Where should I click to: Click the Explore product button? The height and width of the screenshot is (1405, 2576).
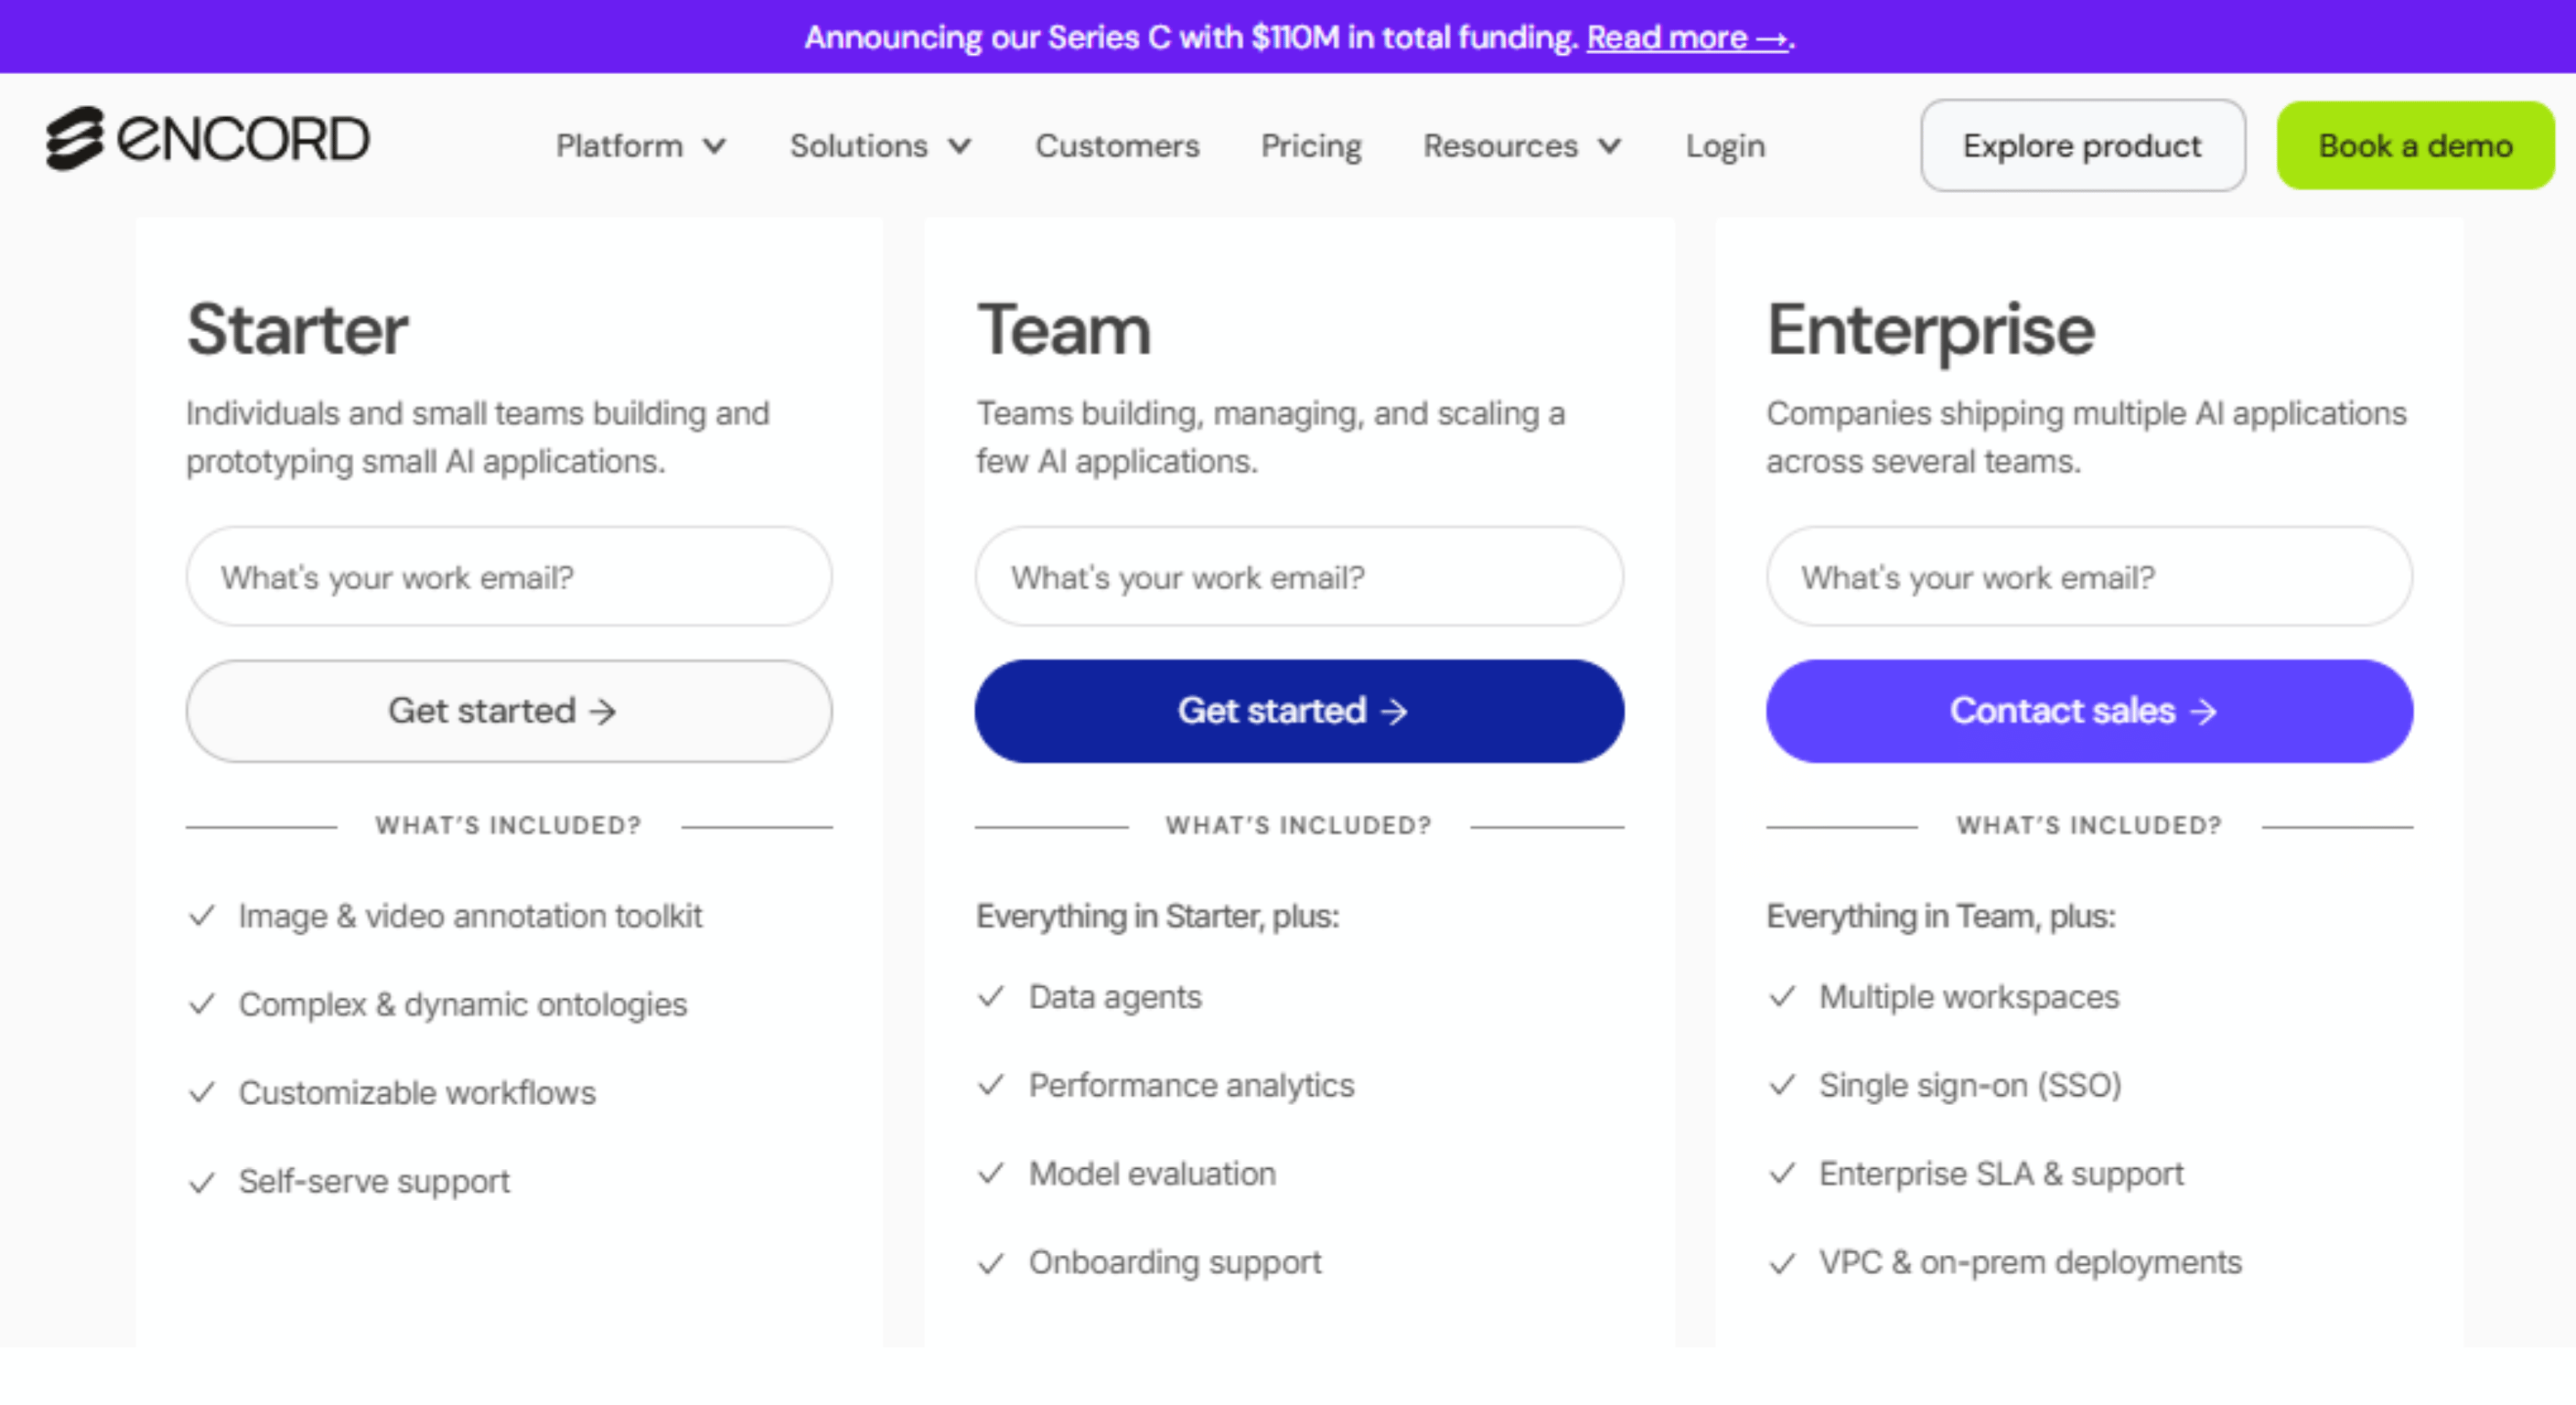(x=2082, y=146)
